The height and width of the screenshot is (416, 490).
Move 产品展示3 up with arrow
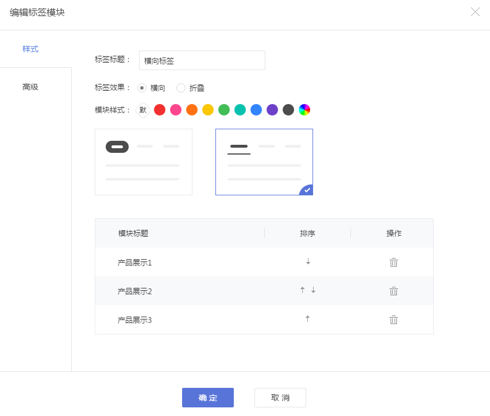click(x=307, y=318)
